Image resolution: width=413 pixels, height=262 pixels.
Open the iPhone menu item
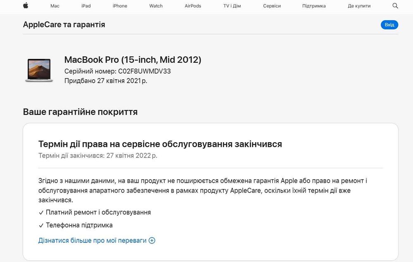click(120, 6)
